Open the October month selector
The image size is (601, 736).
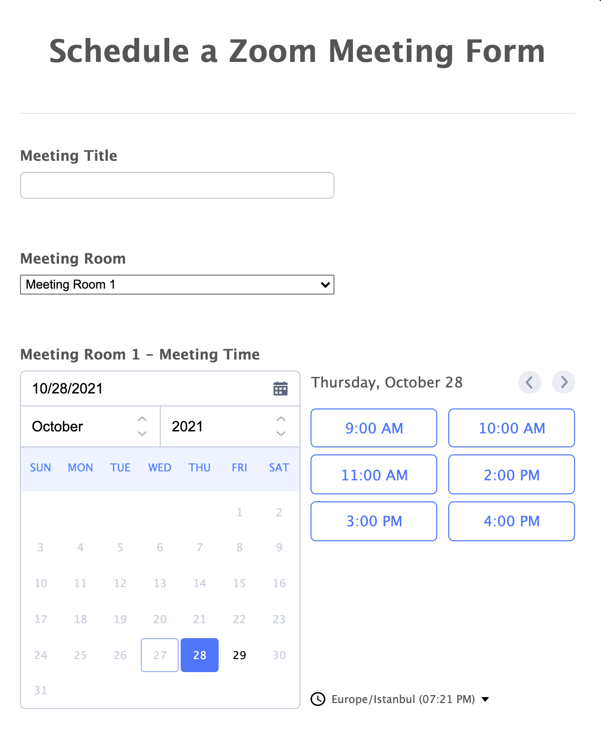(80, 426)
